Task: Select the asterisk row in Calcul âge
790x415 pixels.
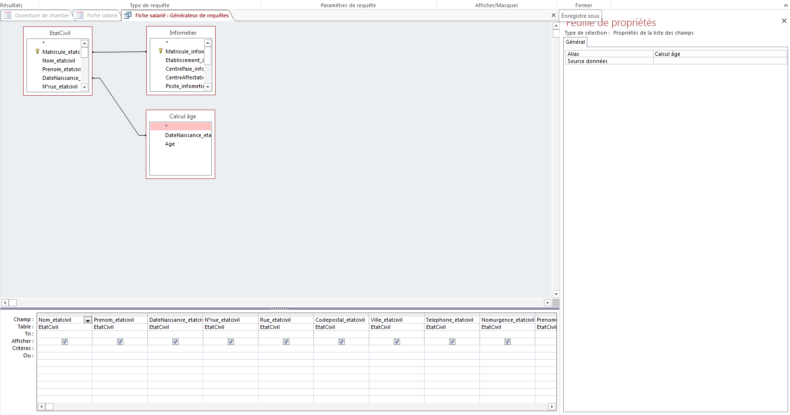Action: tap(181, 126)
